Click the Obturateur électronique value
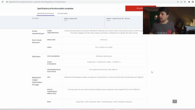The image size is (195, 110). tap(104, 56)
